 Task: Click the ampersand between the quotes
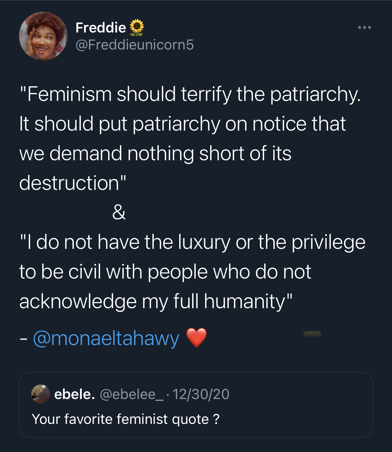point(119,212)
